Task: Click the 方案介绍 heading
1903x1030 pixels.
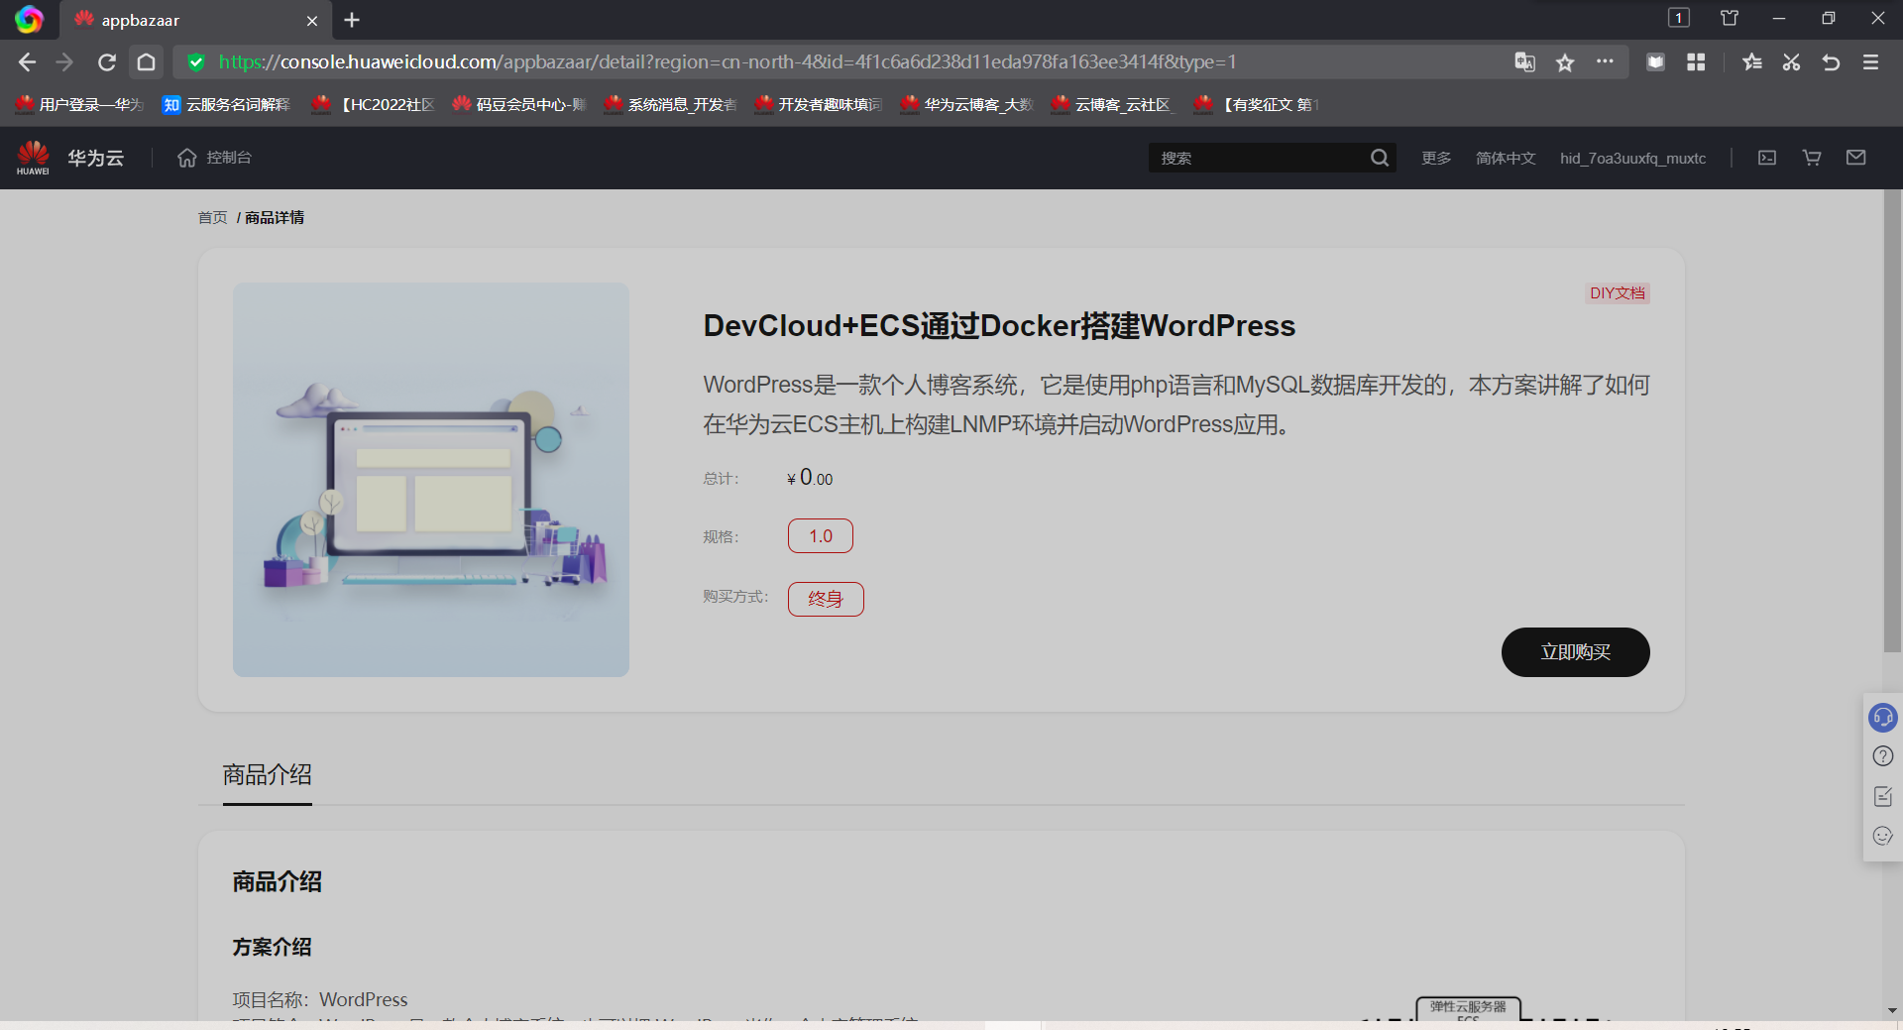Action: [x=272, y=947]
